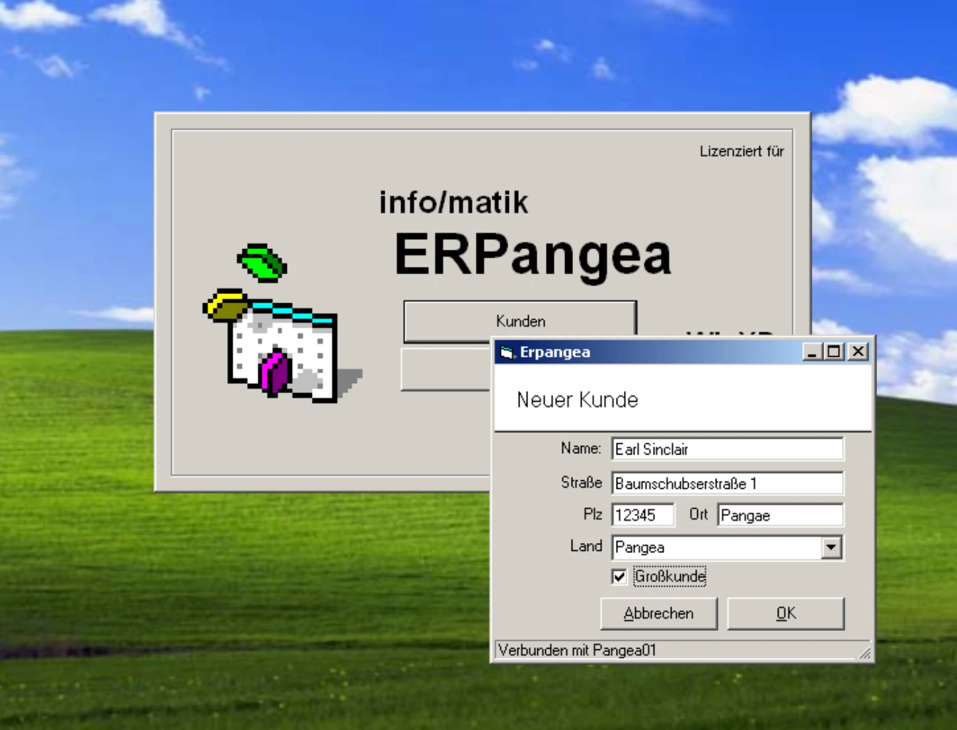
Task: Click the 'Plz' label
Action: click(592, 514)
